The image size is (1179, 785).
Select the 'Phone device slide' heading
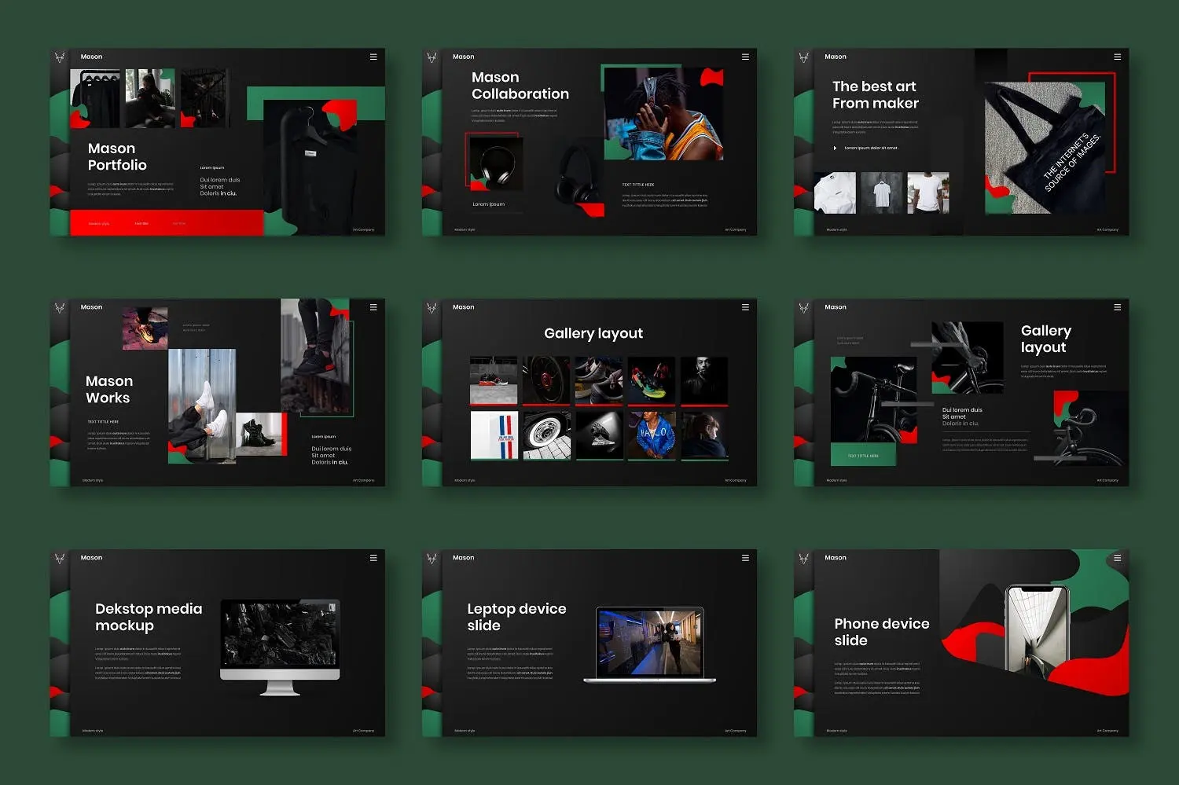point(882,632)
